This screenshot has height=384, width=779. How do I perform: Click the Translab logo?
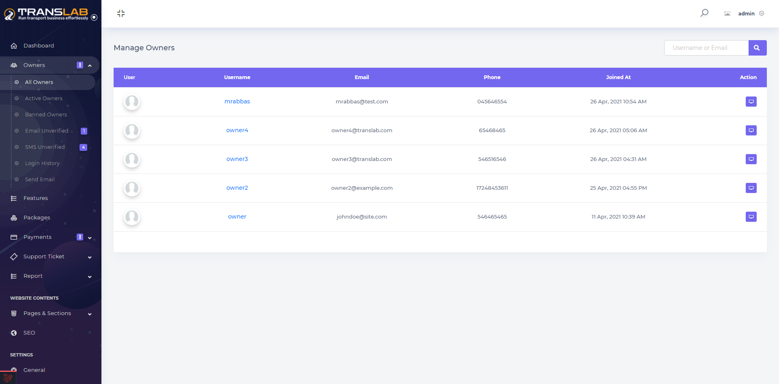point(46,14)
